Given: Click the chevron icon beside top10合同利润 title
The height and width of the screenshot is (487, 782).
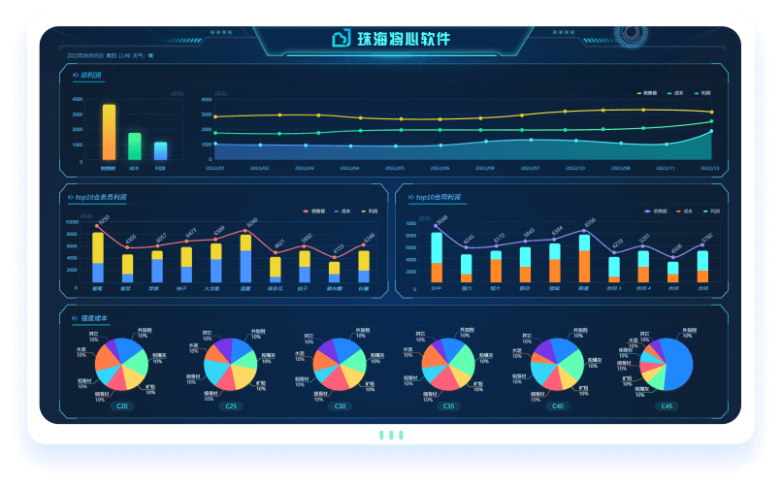Looking at the screenshot, I should (x=411, y=197).
